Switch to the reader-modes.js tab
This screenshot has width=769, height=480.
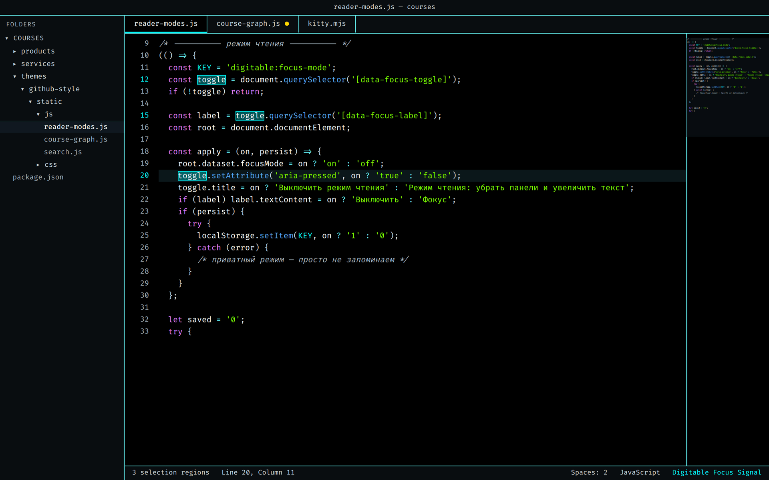click(166, 24)
